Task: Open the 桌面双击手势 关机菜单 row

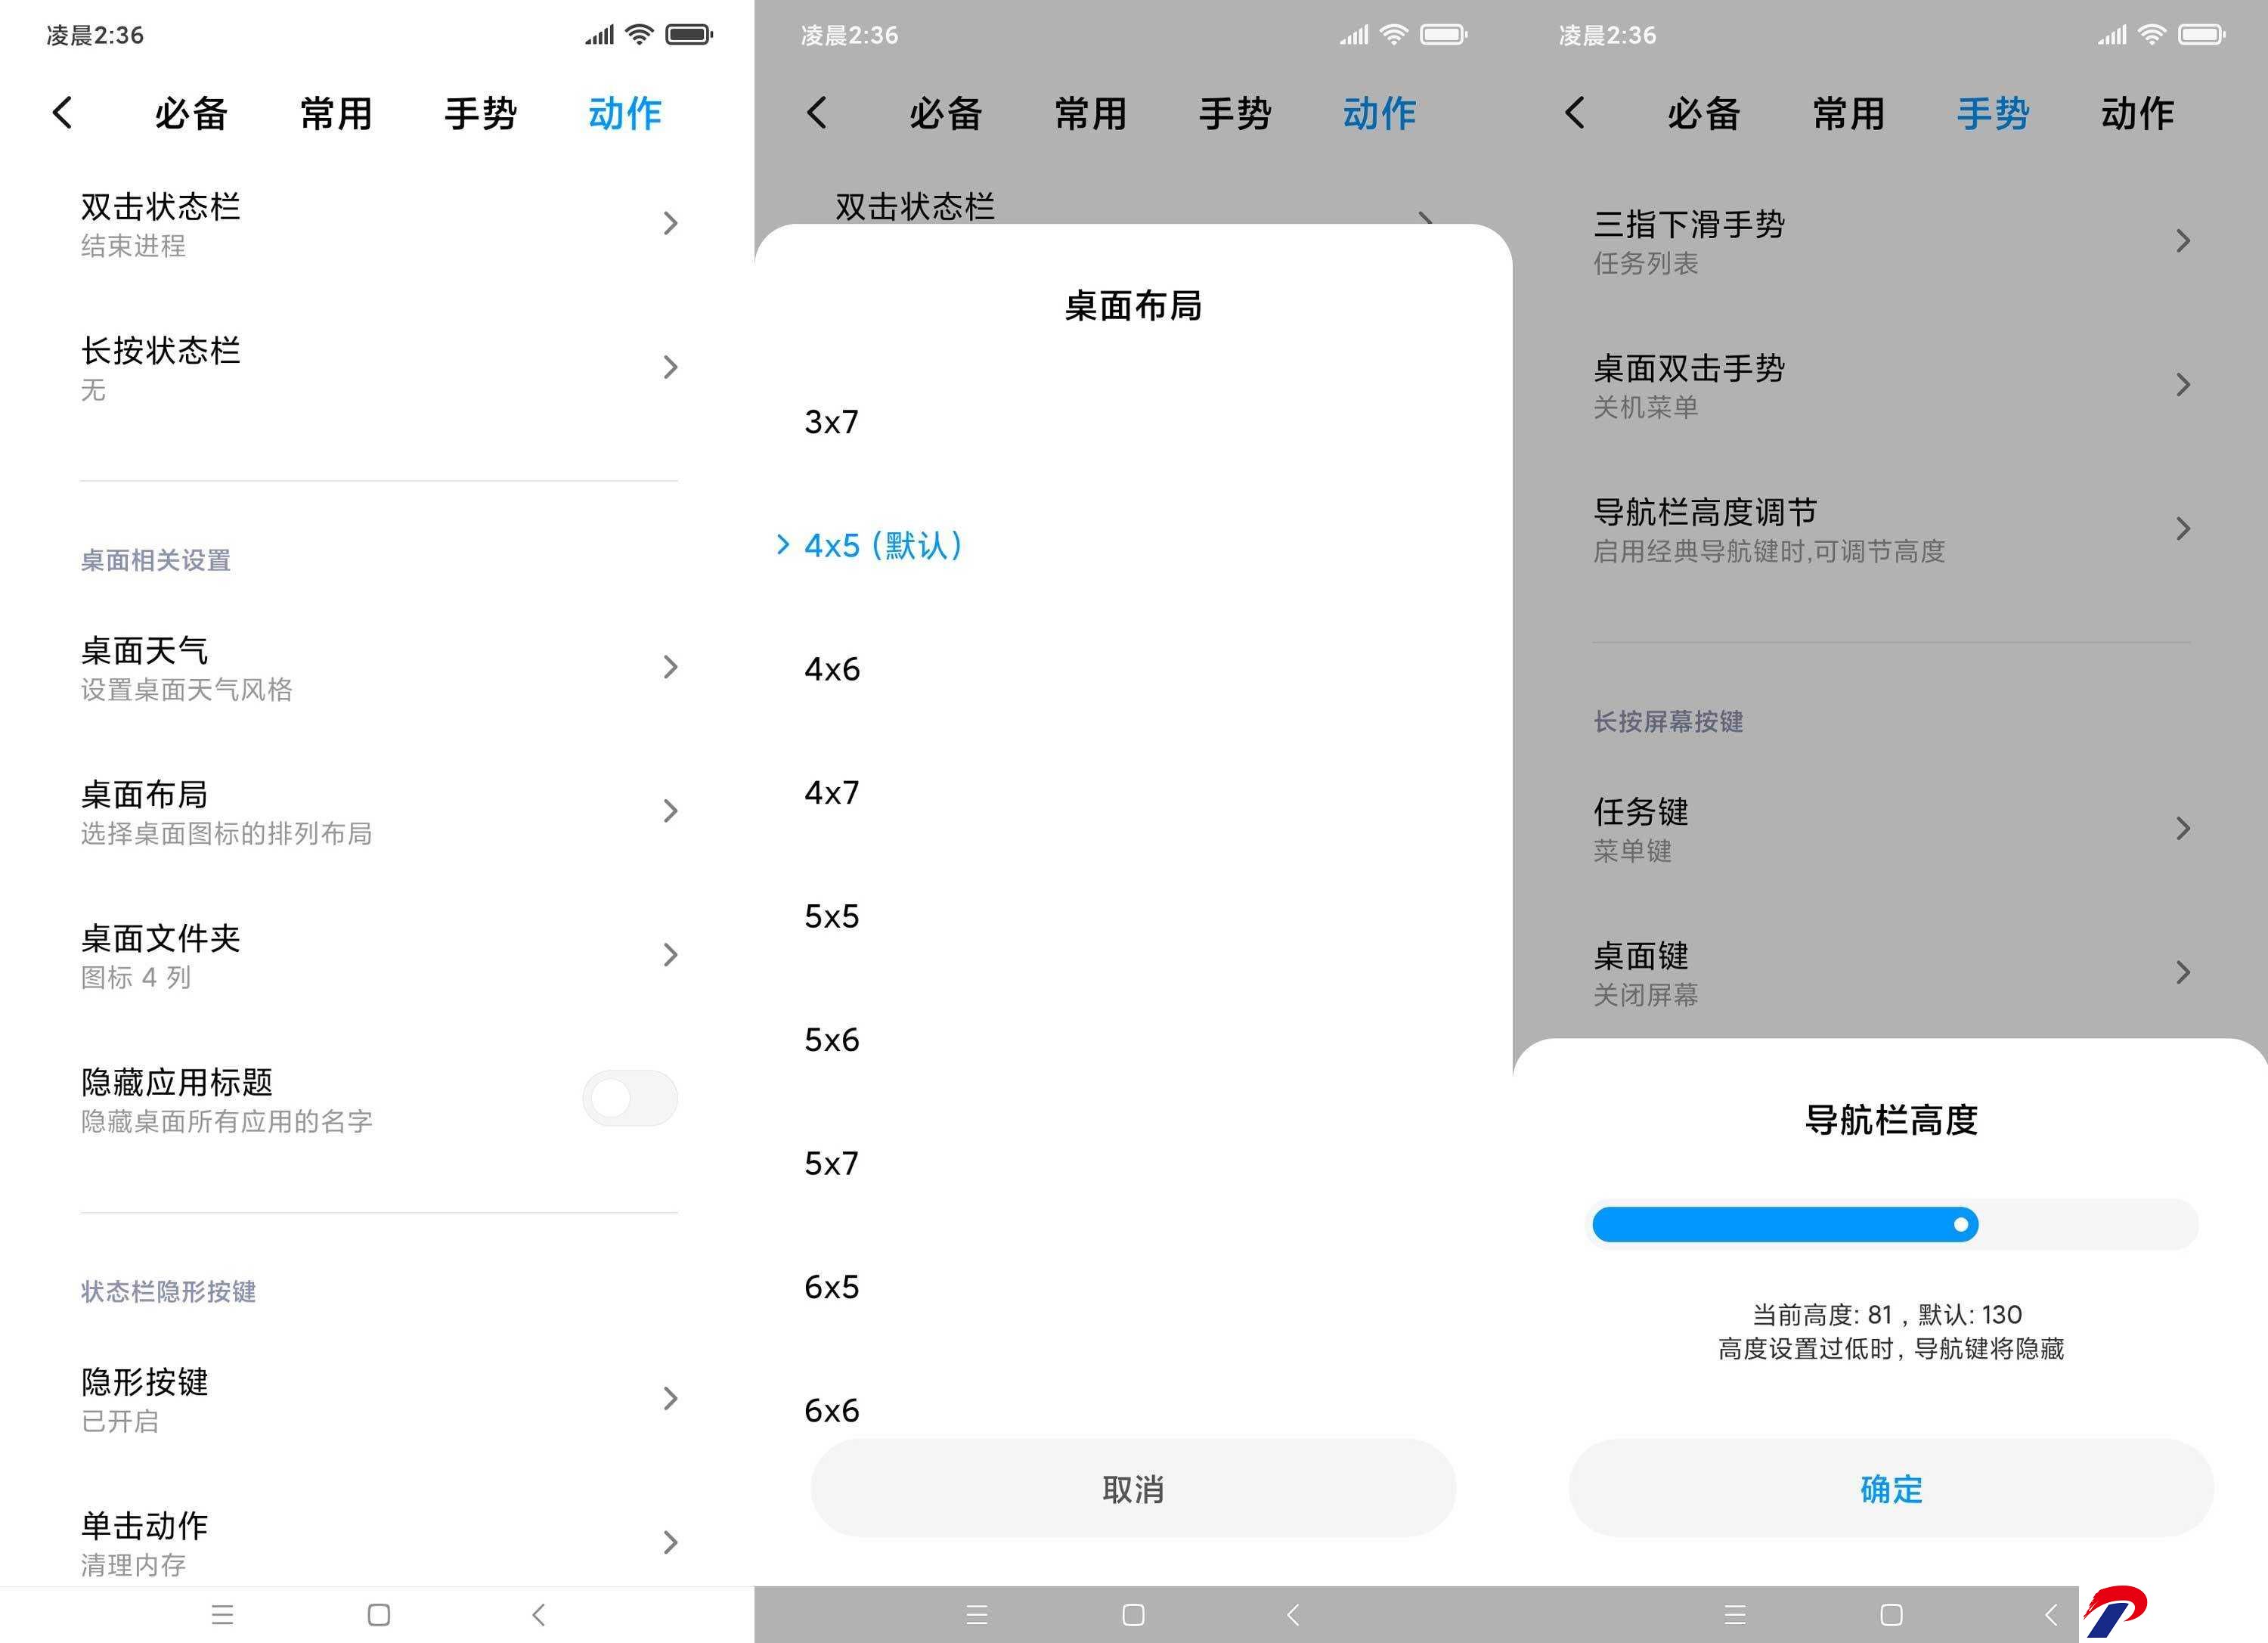Action: 1891,386
